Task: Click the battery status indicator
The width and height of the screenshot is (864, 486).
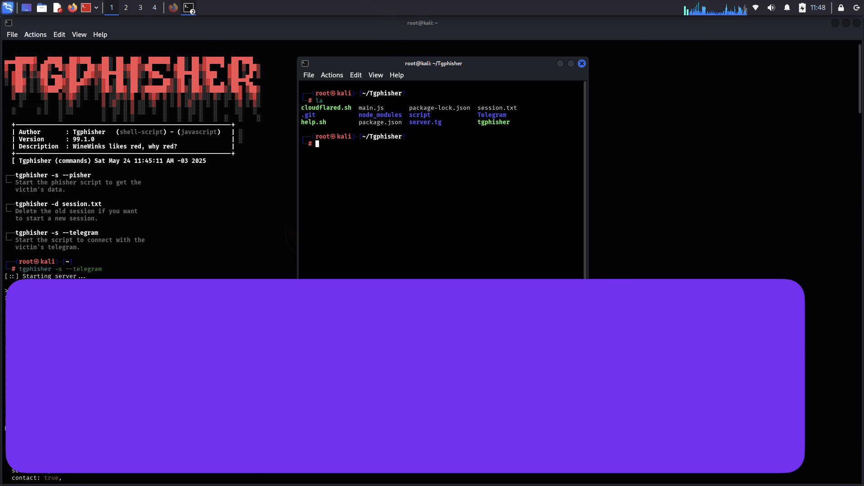Action: point(802,8)
